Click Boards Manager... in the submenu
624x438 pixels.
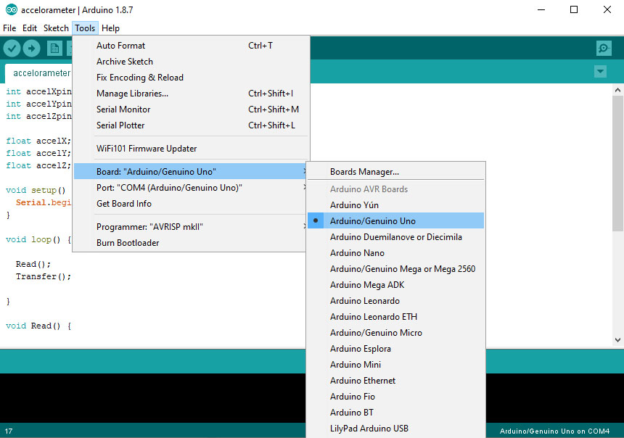tap(364, 172)
